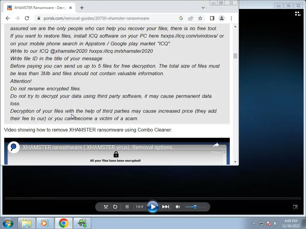The height and width of the screenshot is (229, 306).
Task: Adjust the Media Player volume slider
Action: pos(195,207)
